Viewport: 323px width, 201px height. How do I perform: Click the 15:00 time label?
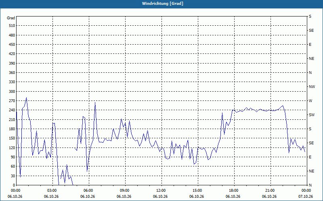pos(198,191)
